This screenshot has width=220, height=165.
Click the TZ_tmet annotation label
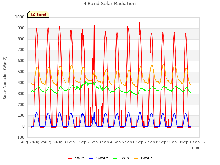[38, 14]
